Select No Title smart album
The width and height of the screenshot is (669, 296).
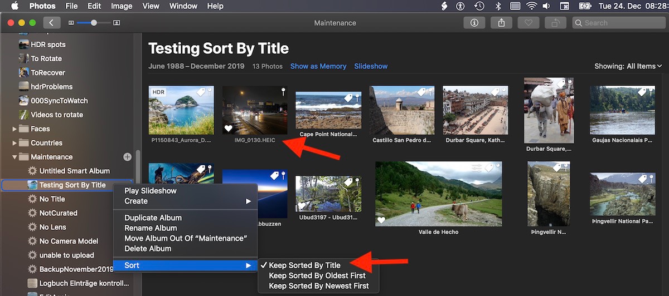(52, 199)
